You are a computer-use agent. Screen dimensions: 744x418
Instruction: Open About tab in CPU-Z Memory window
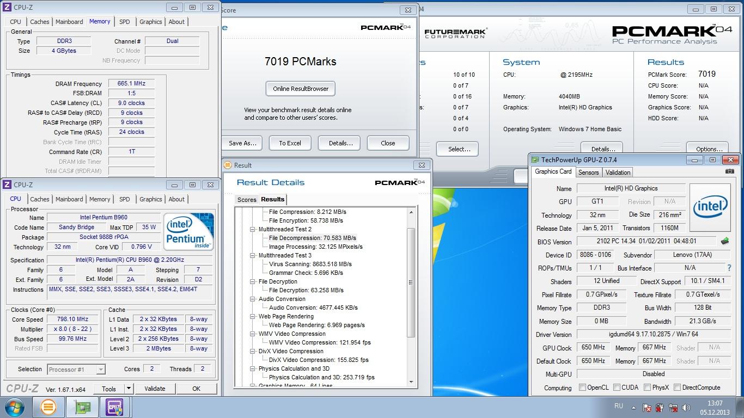[176, 22]
